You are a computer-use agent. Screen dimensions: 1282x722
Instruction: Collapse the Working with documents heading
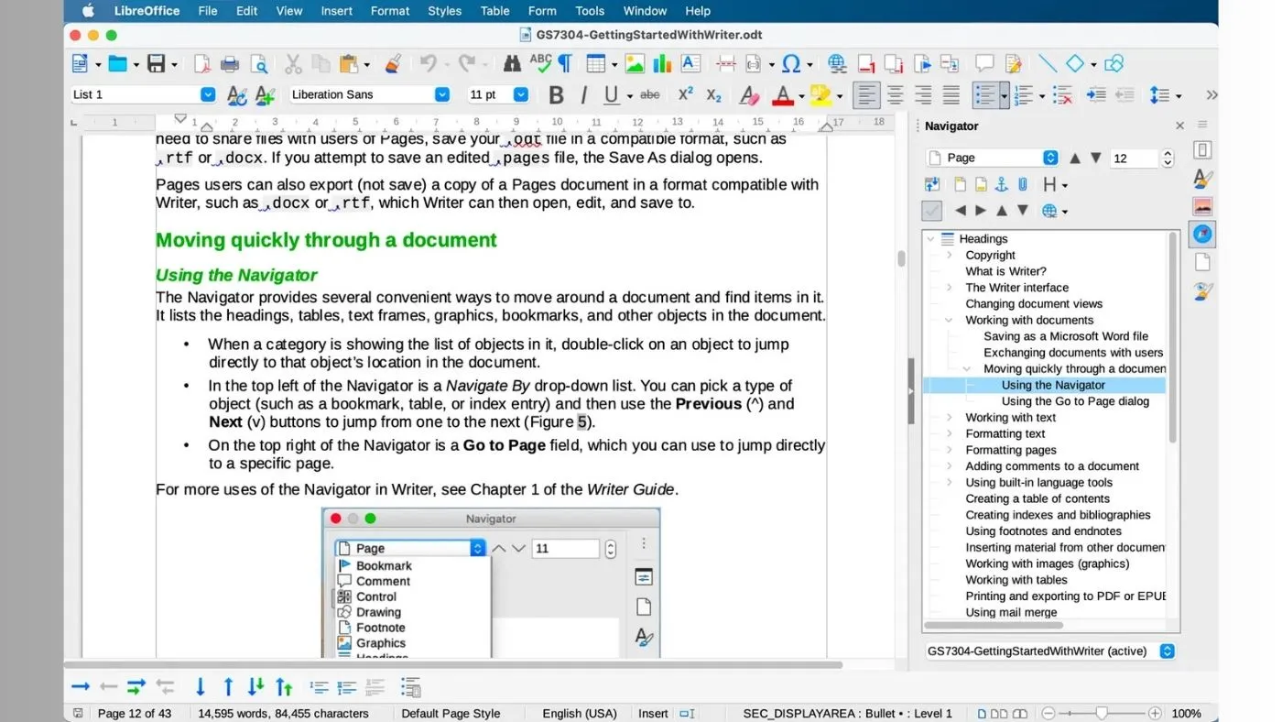950,320
